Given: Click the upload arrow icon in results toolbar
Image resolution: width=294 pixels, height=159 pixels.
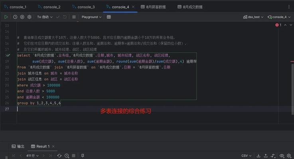Looking at the screenshot, I should pos(266,156).
